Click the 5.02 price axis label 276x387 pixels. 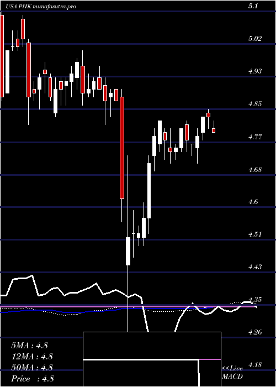point(255,39)
